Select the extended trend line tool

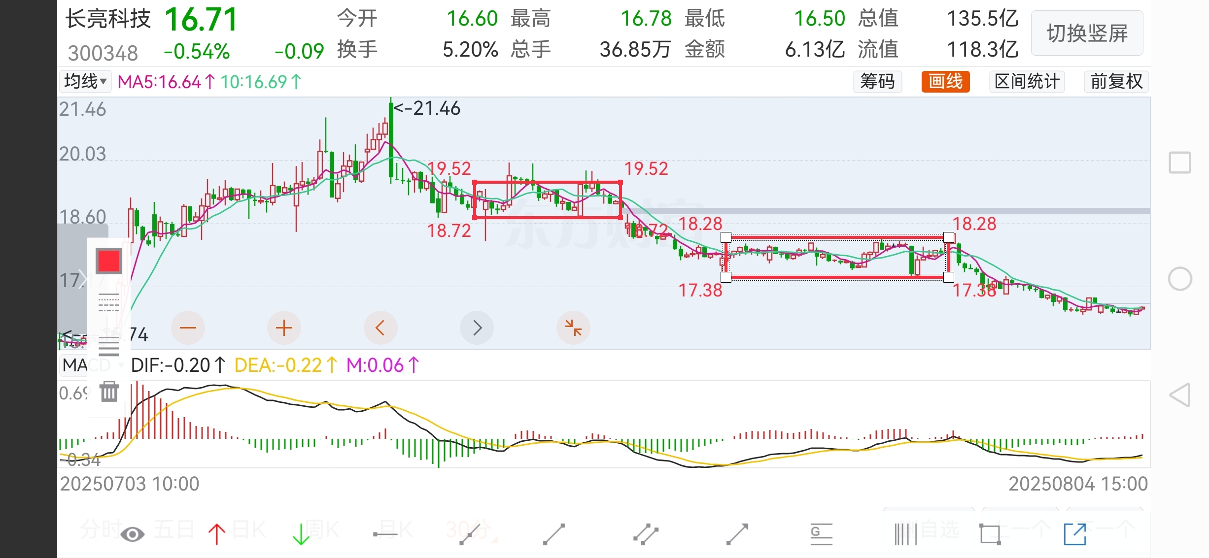click(469, 534)
